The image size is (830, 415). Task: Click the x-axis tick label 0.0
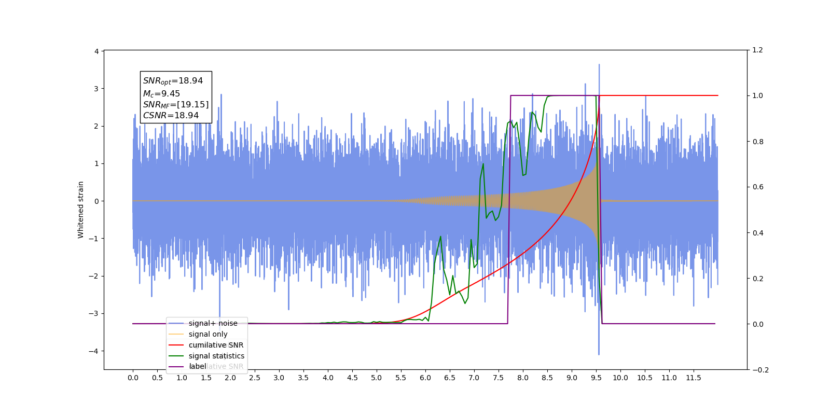(133, 378)
